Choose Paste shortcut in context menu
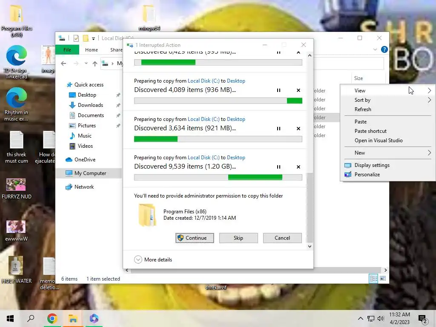Viewport: 436px width, 327px height. (x=388, y=131)
